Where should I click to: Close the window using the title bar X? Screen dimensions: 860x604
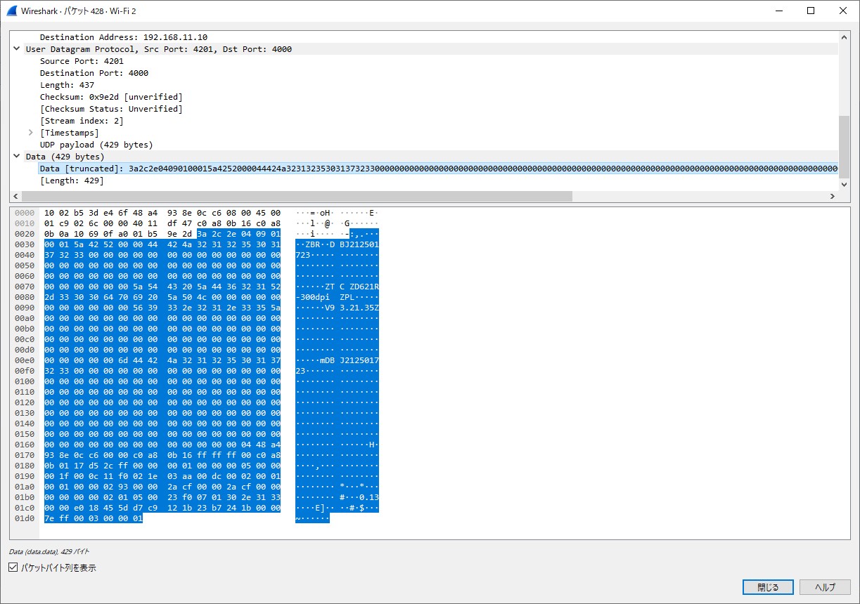tap(843, 11)
